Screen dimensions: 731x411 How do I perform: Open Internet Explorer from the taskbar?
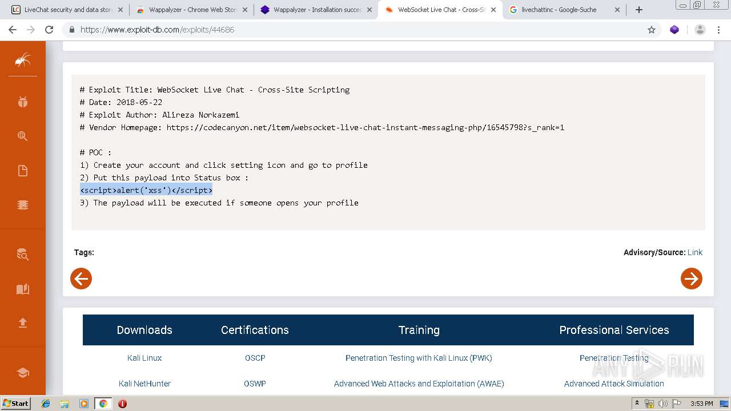46,404
